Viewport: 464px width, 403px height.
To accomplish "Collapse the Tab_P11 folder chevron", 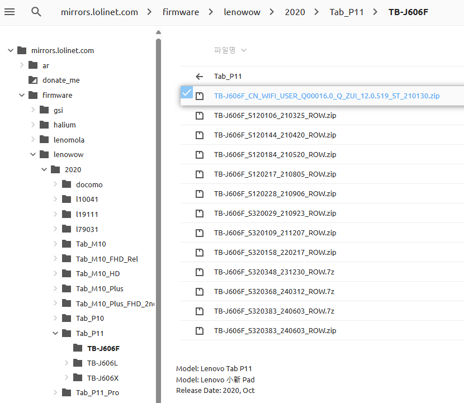I will (55, 333).
